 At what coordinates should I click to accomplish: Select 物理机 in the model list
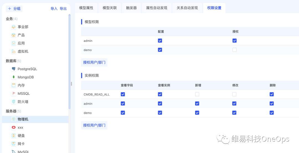35,119
